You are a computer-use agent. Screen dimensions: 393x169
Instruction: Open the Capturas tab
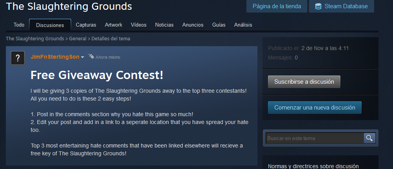(86, 25)
